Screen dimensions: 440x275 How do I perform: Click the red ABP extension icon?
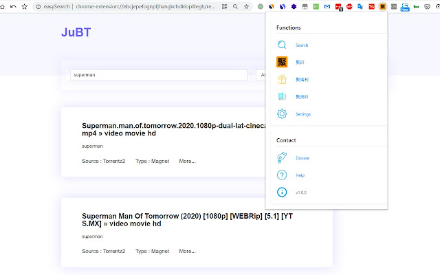click(349, 6)
